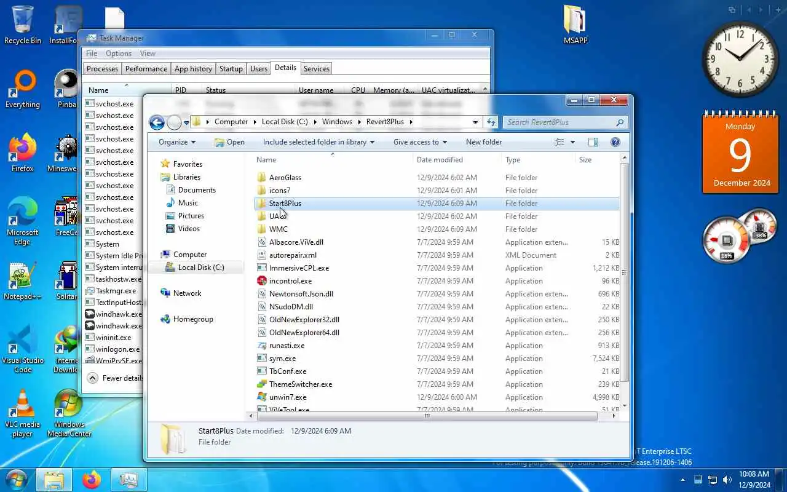Launch Firefox from the desktop icon
This screenshot has height=492, width=787.
click(x=23, y=153)
